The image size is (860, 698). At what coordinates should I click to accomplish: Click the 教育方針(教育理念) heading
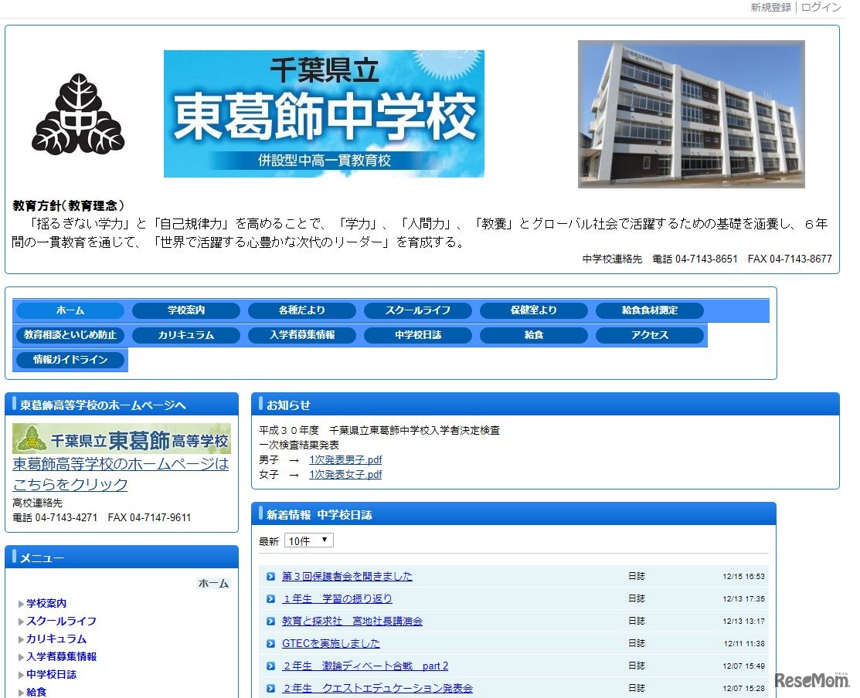(x=69, y=205)
